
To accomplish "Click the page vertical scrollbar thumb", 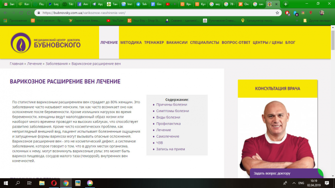I will coord(333,40).
